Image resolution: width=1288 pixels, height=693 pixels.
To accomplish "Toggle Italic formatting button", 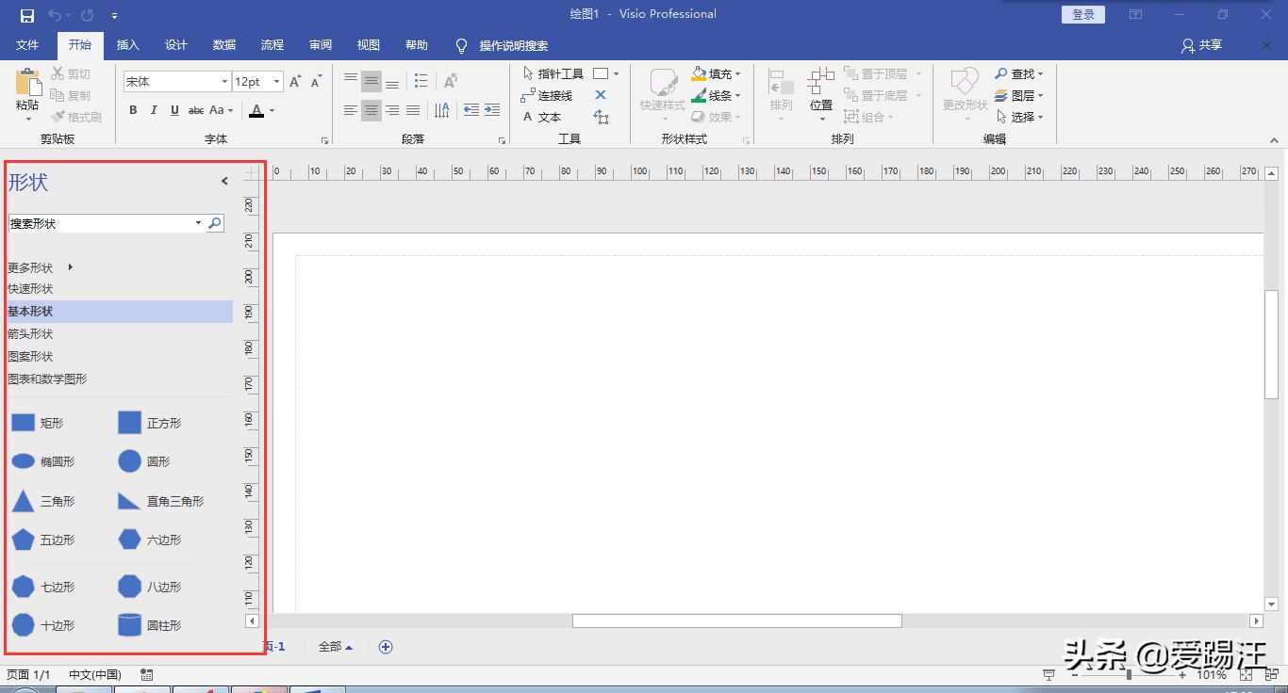I will pos(155,110).
